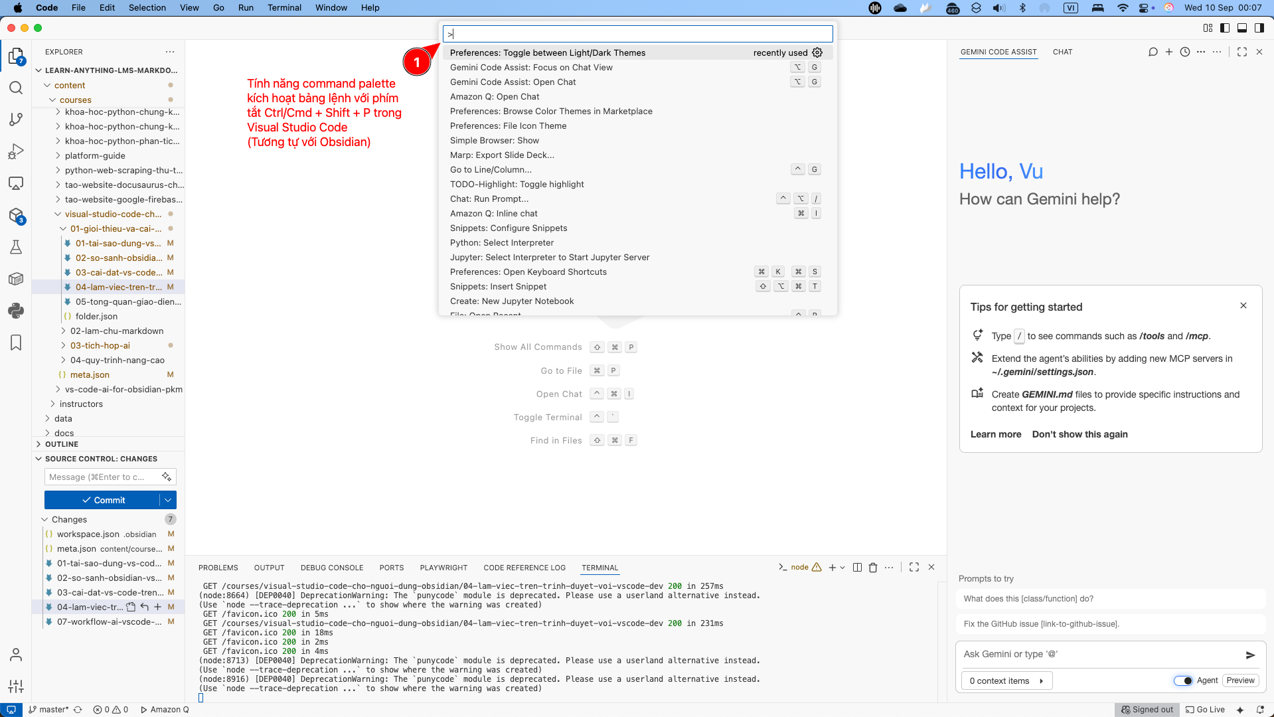The image size is (1274, 717).
Task: Click the Ask Gemini input field
Action: coord(1099,655)
